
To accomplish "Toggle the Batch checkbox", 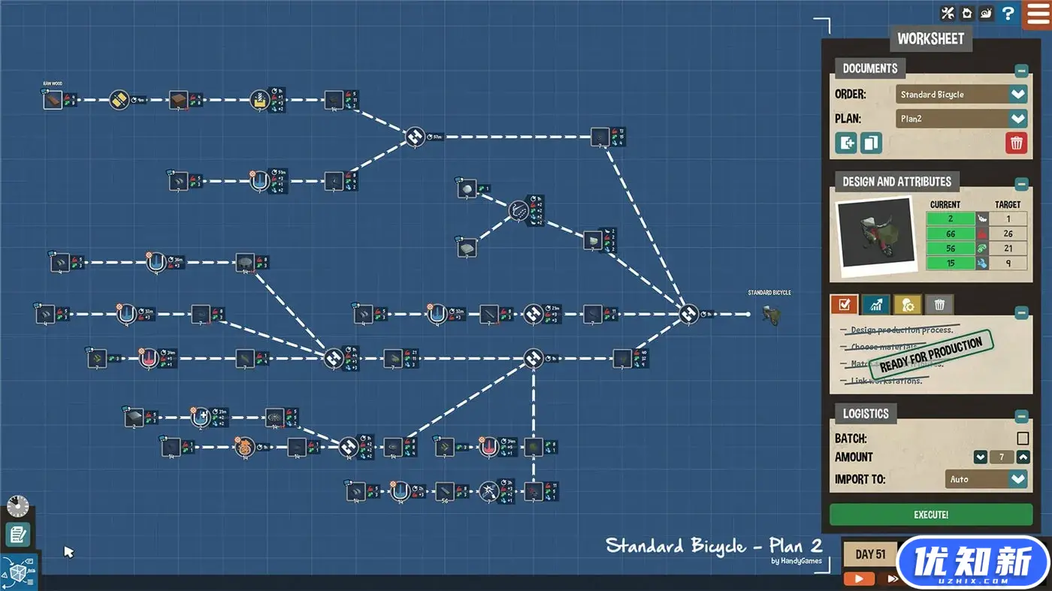I will coord(1023,439).
